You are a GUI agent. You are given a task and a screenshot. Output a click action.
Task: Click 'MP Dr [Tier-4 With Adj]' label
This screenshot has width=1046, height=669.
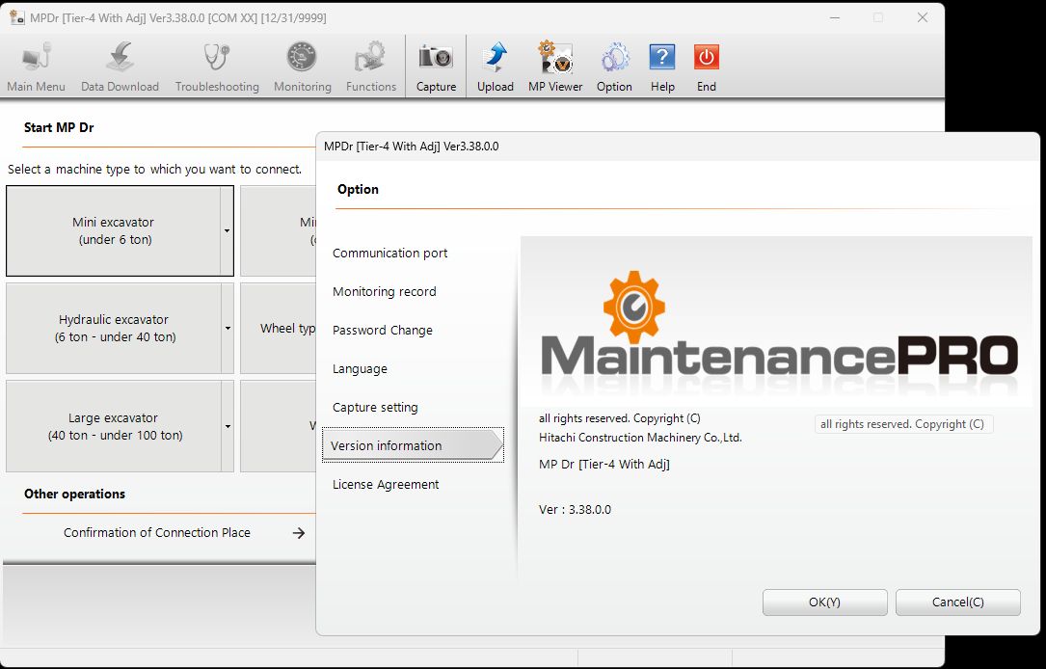point(604,465)
